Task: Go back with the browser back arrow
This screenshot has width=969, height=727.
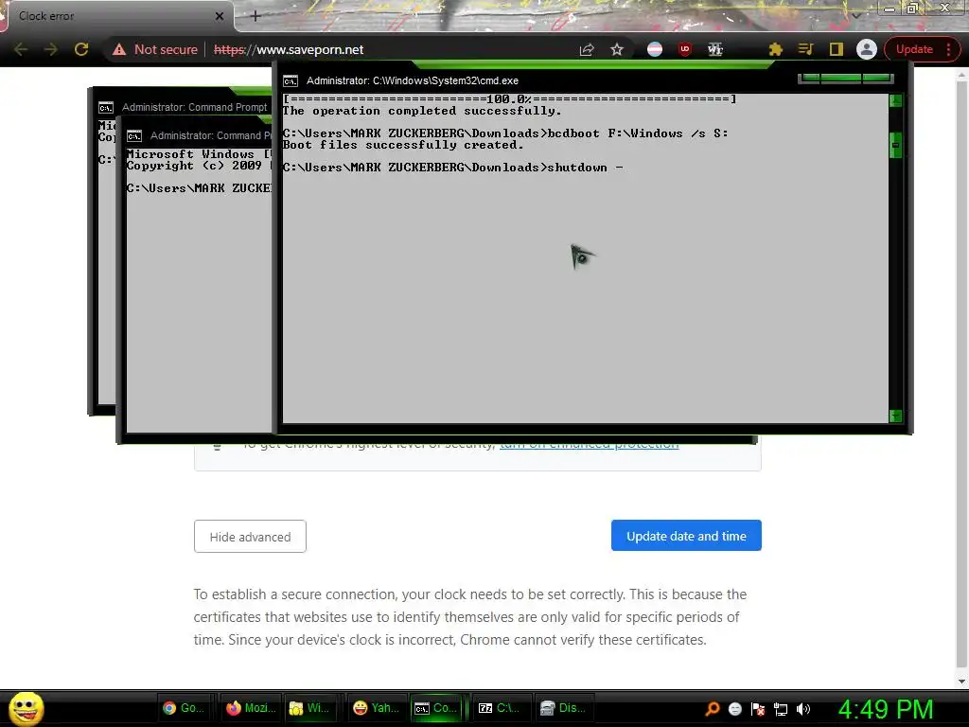Action: pyautogui.click(x=21, y=49)
